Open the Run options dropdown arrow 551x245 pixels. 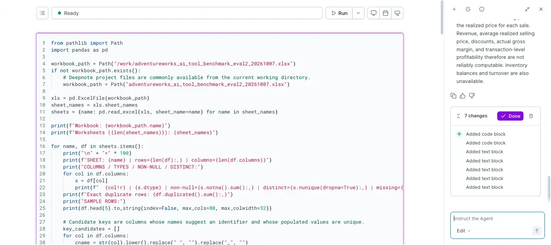(x=358, y=13)
